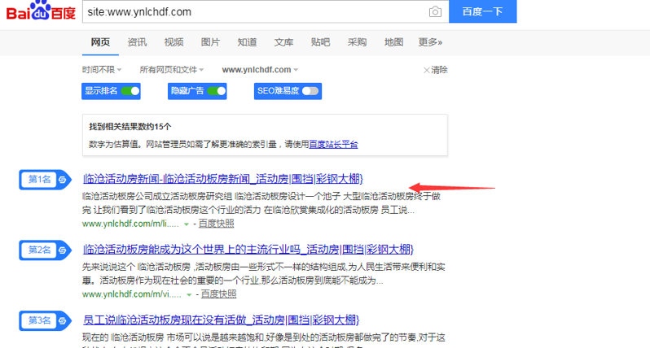Click text 找到相关结果数约15个
This screenshot has height=348, width=650.
[130, 127]
